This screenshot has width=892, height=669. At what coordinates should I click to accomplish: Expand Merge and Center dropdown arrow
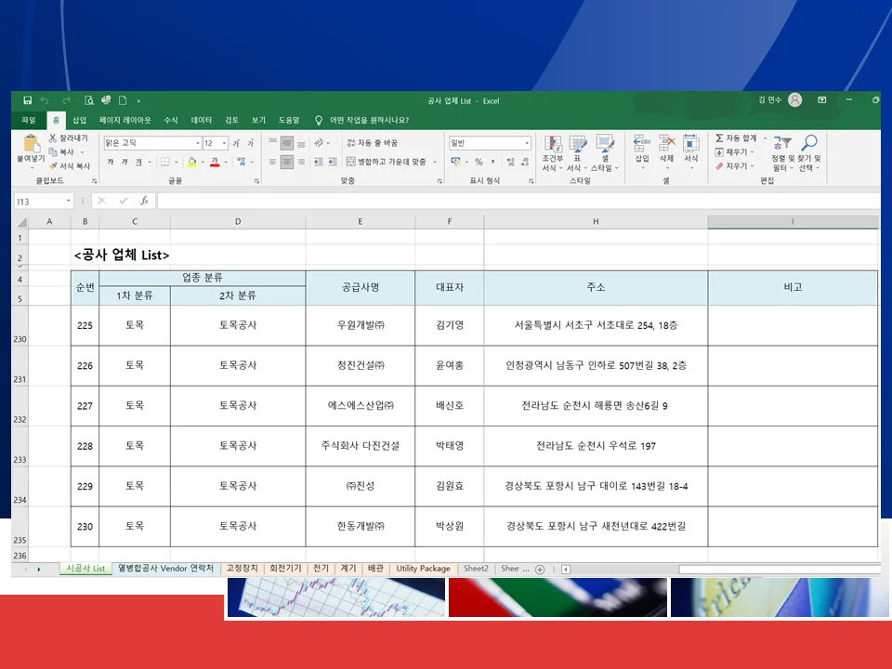tap(435, 162)
